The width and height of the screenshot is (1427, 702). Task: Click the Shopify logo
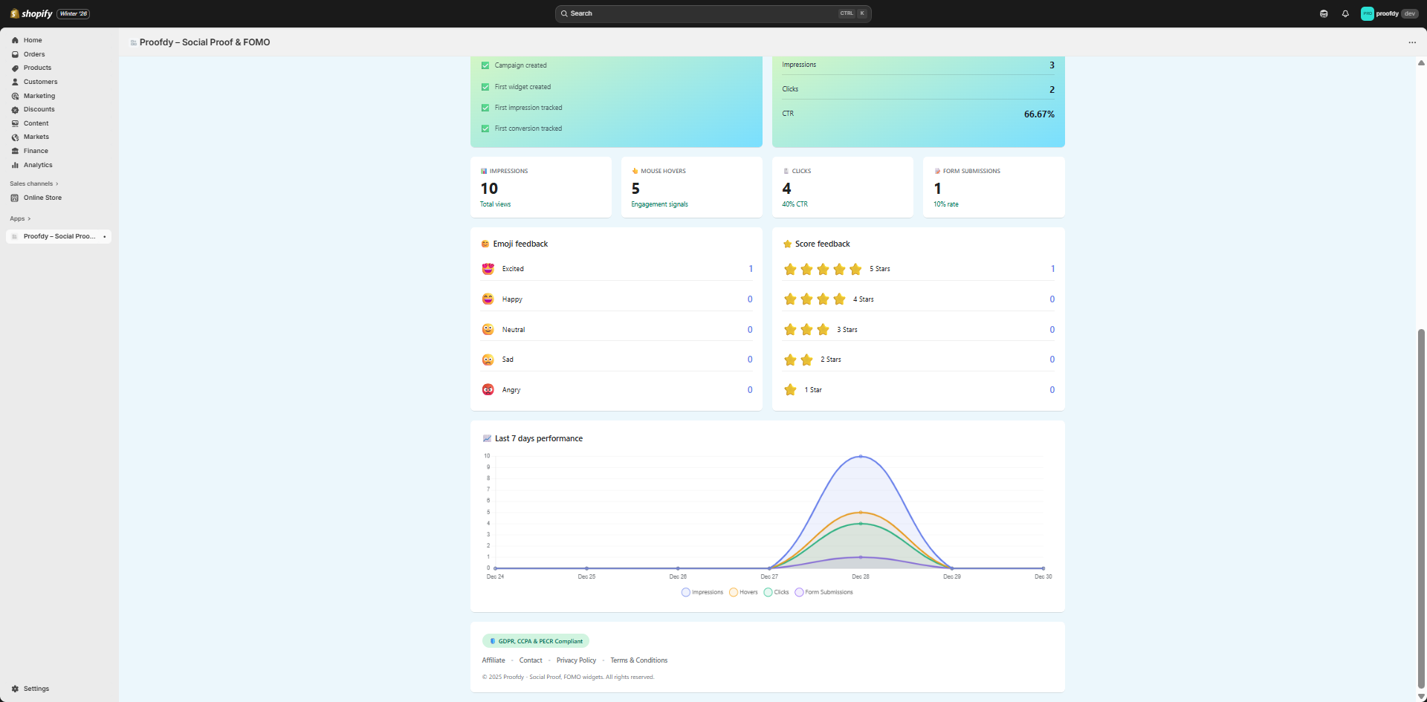click(31, 13)
